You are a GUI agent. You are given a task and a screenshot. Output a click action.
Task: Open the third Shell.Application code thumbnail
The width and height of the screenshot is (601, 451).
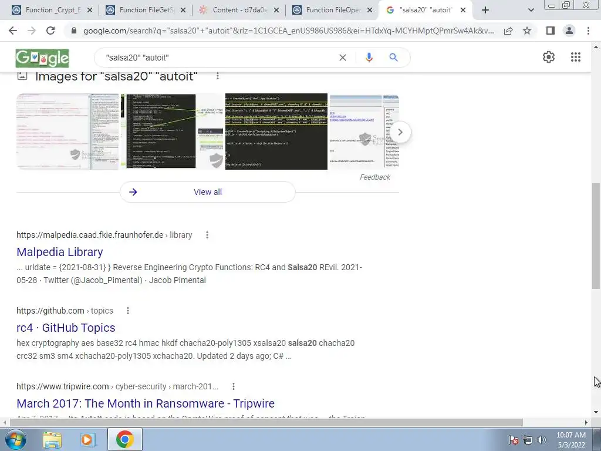point(276,132)
